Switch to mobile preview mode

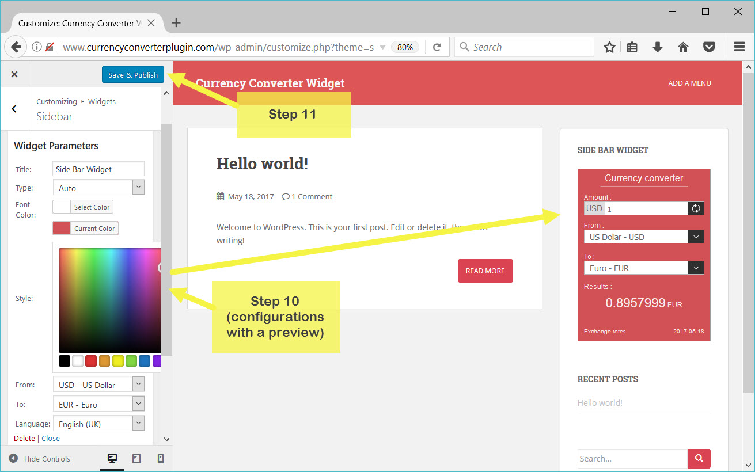(161, 458)
